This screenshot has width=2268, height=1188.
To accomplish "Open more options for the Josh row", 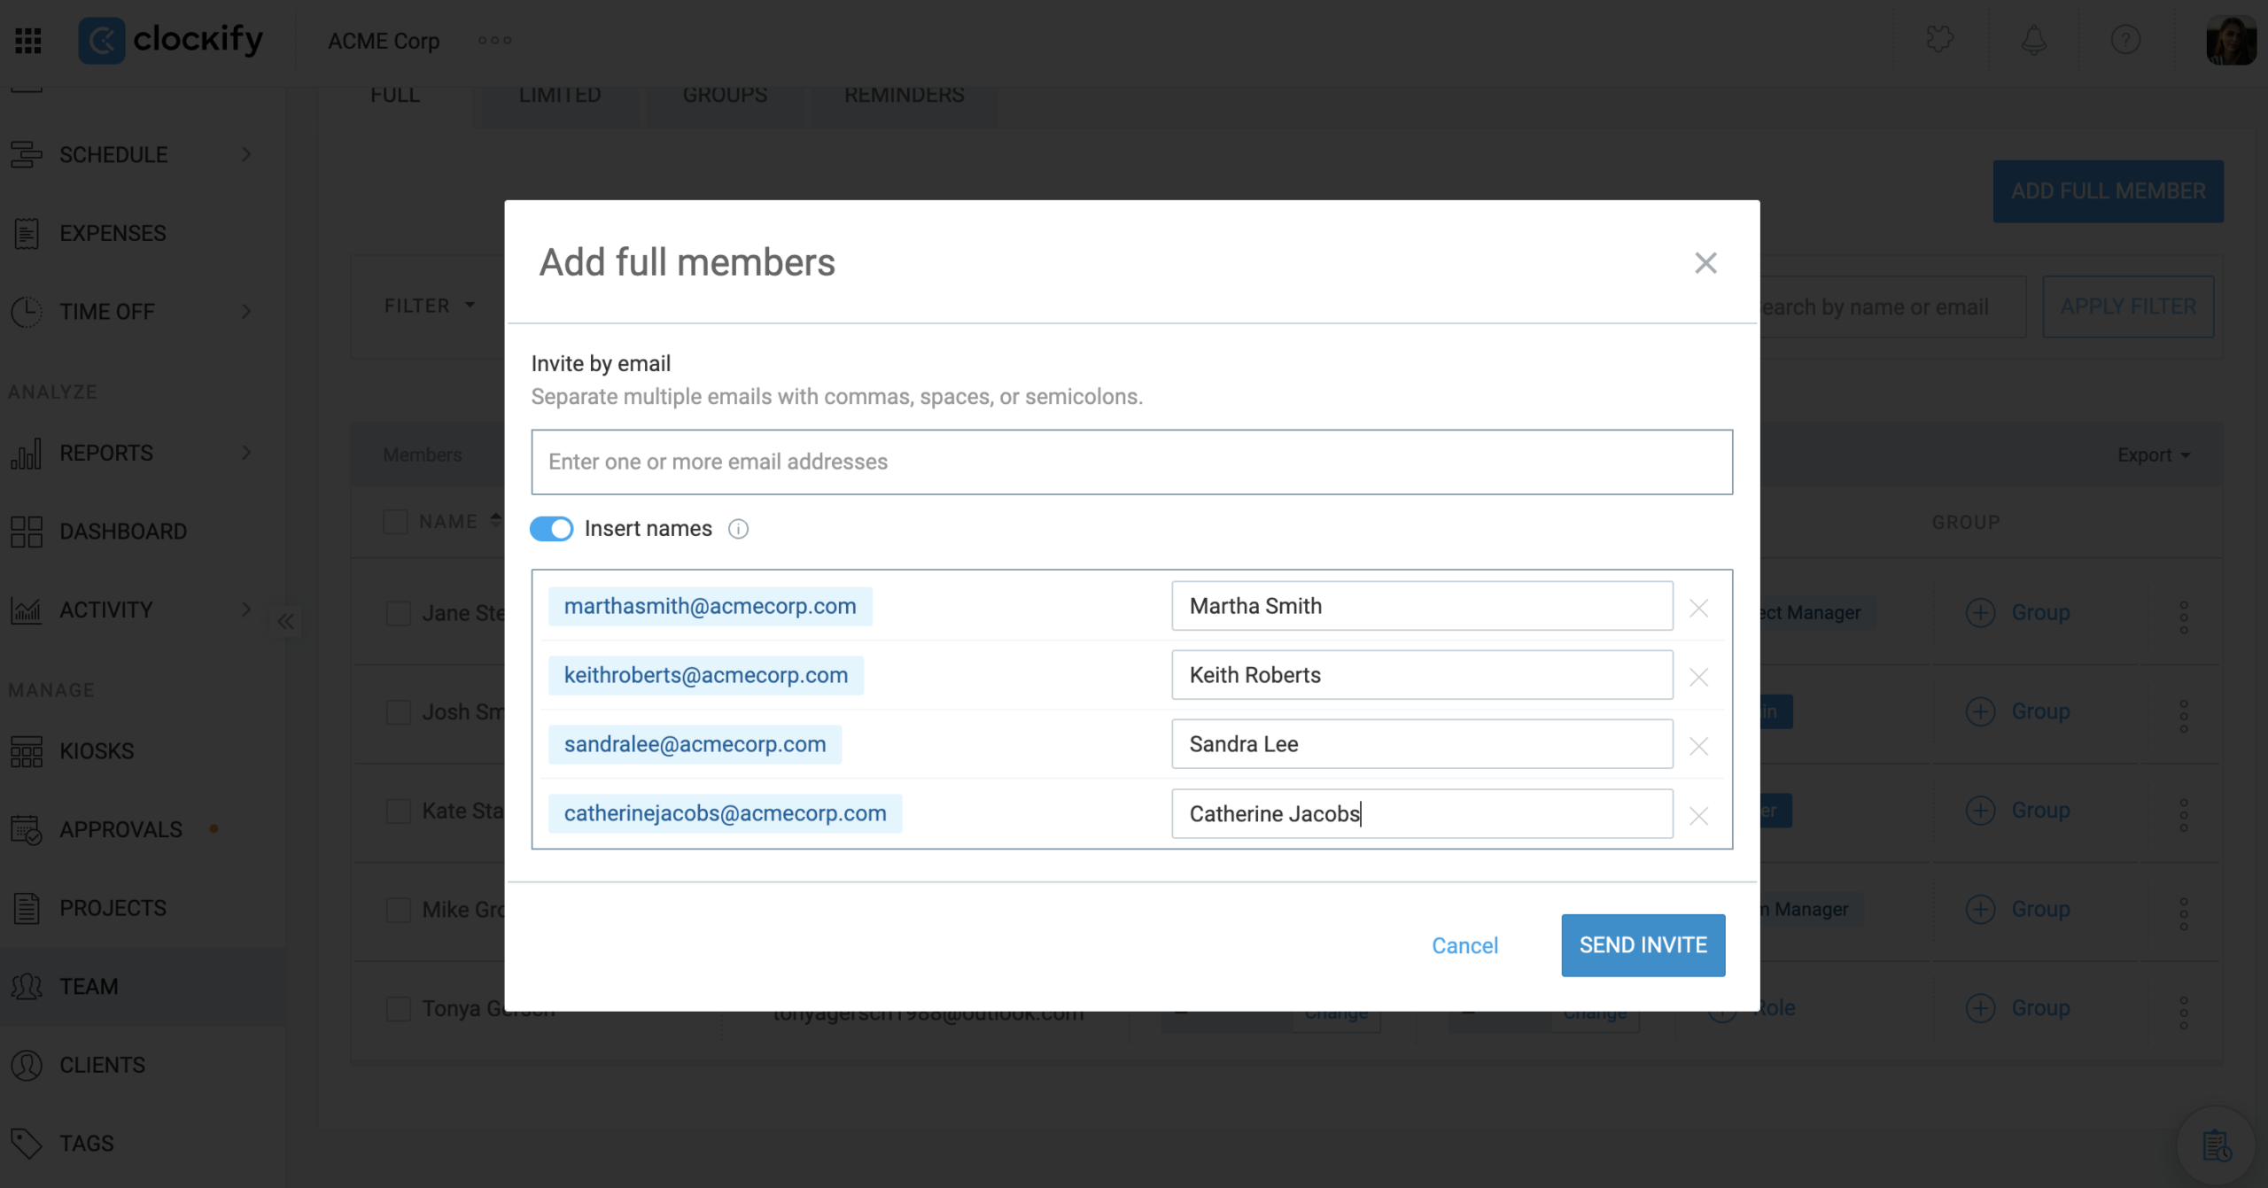I will (x=2184, y=716).
